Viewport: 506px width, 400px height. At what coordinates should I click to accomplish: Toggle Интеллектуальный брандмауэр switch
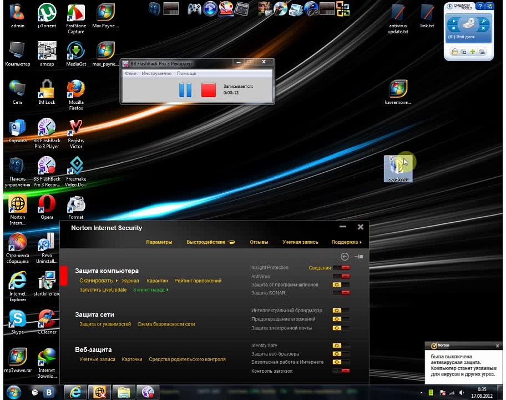(341, 310)
